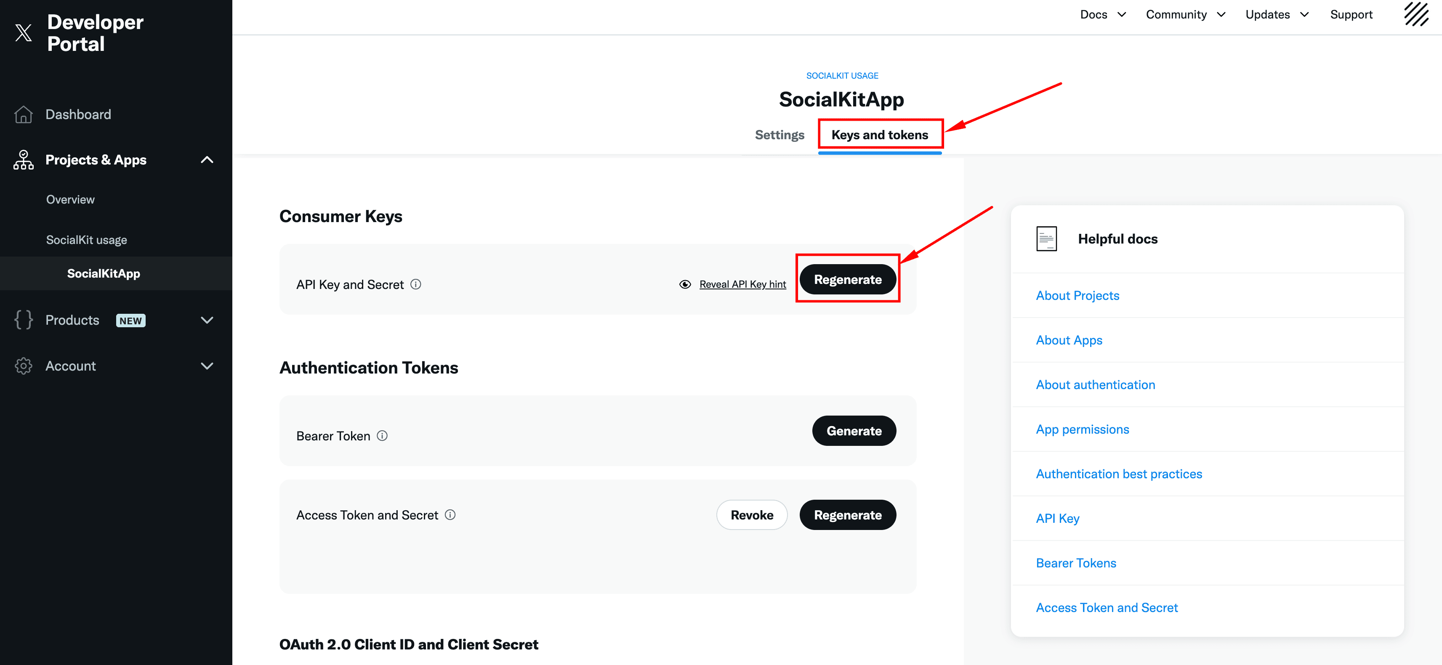Open Dashboard via its home icon
This screenshot has height=665, width=1442.
coord(24,114)
